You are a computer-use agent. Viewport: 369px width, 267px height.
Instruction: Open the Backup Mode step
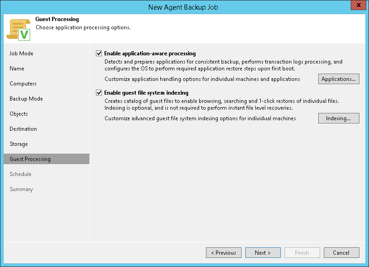pyautogui.click(x=26, y=99)
